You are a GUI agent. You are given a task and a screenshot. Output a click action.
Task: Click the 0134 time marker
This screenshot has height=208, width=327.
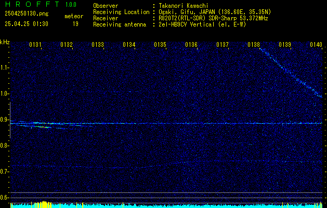[129, 45]
